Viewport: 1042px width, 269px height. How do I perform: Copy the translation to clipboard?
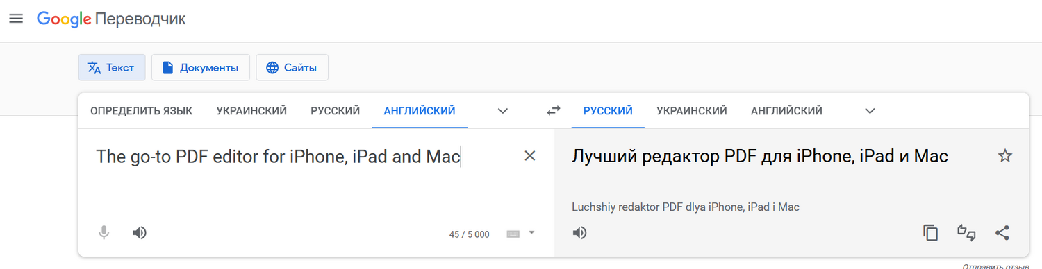tap(930, 233)
